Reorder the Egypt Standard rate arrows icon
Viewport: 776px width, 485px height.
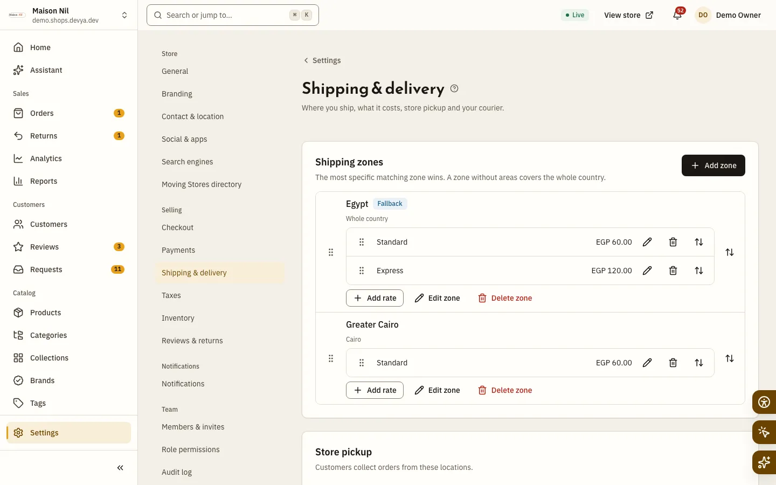click(x=699, y=242)
